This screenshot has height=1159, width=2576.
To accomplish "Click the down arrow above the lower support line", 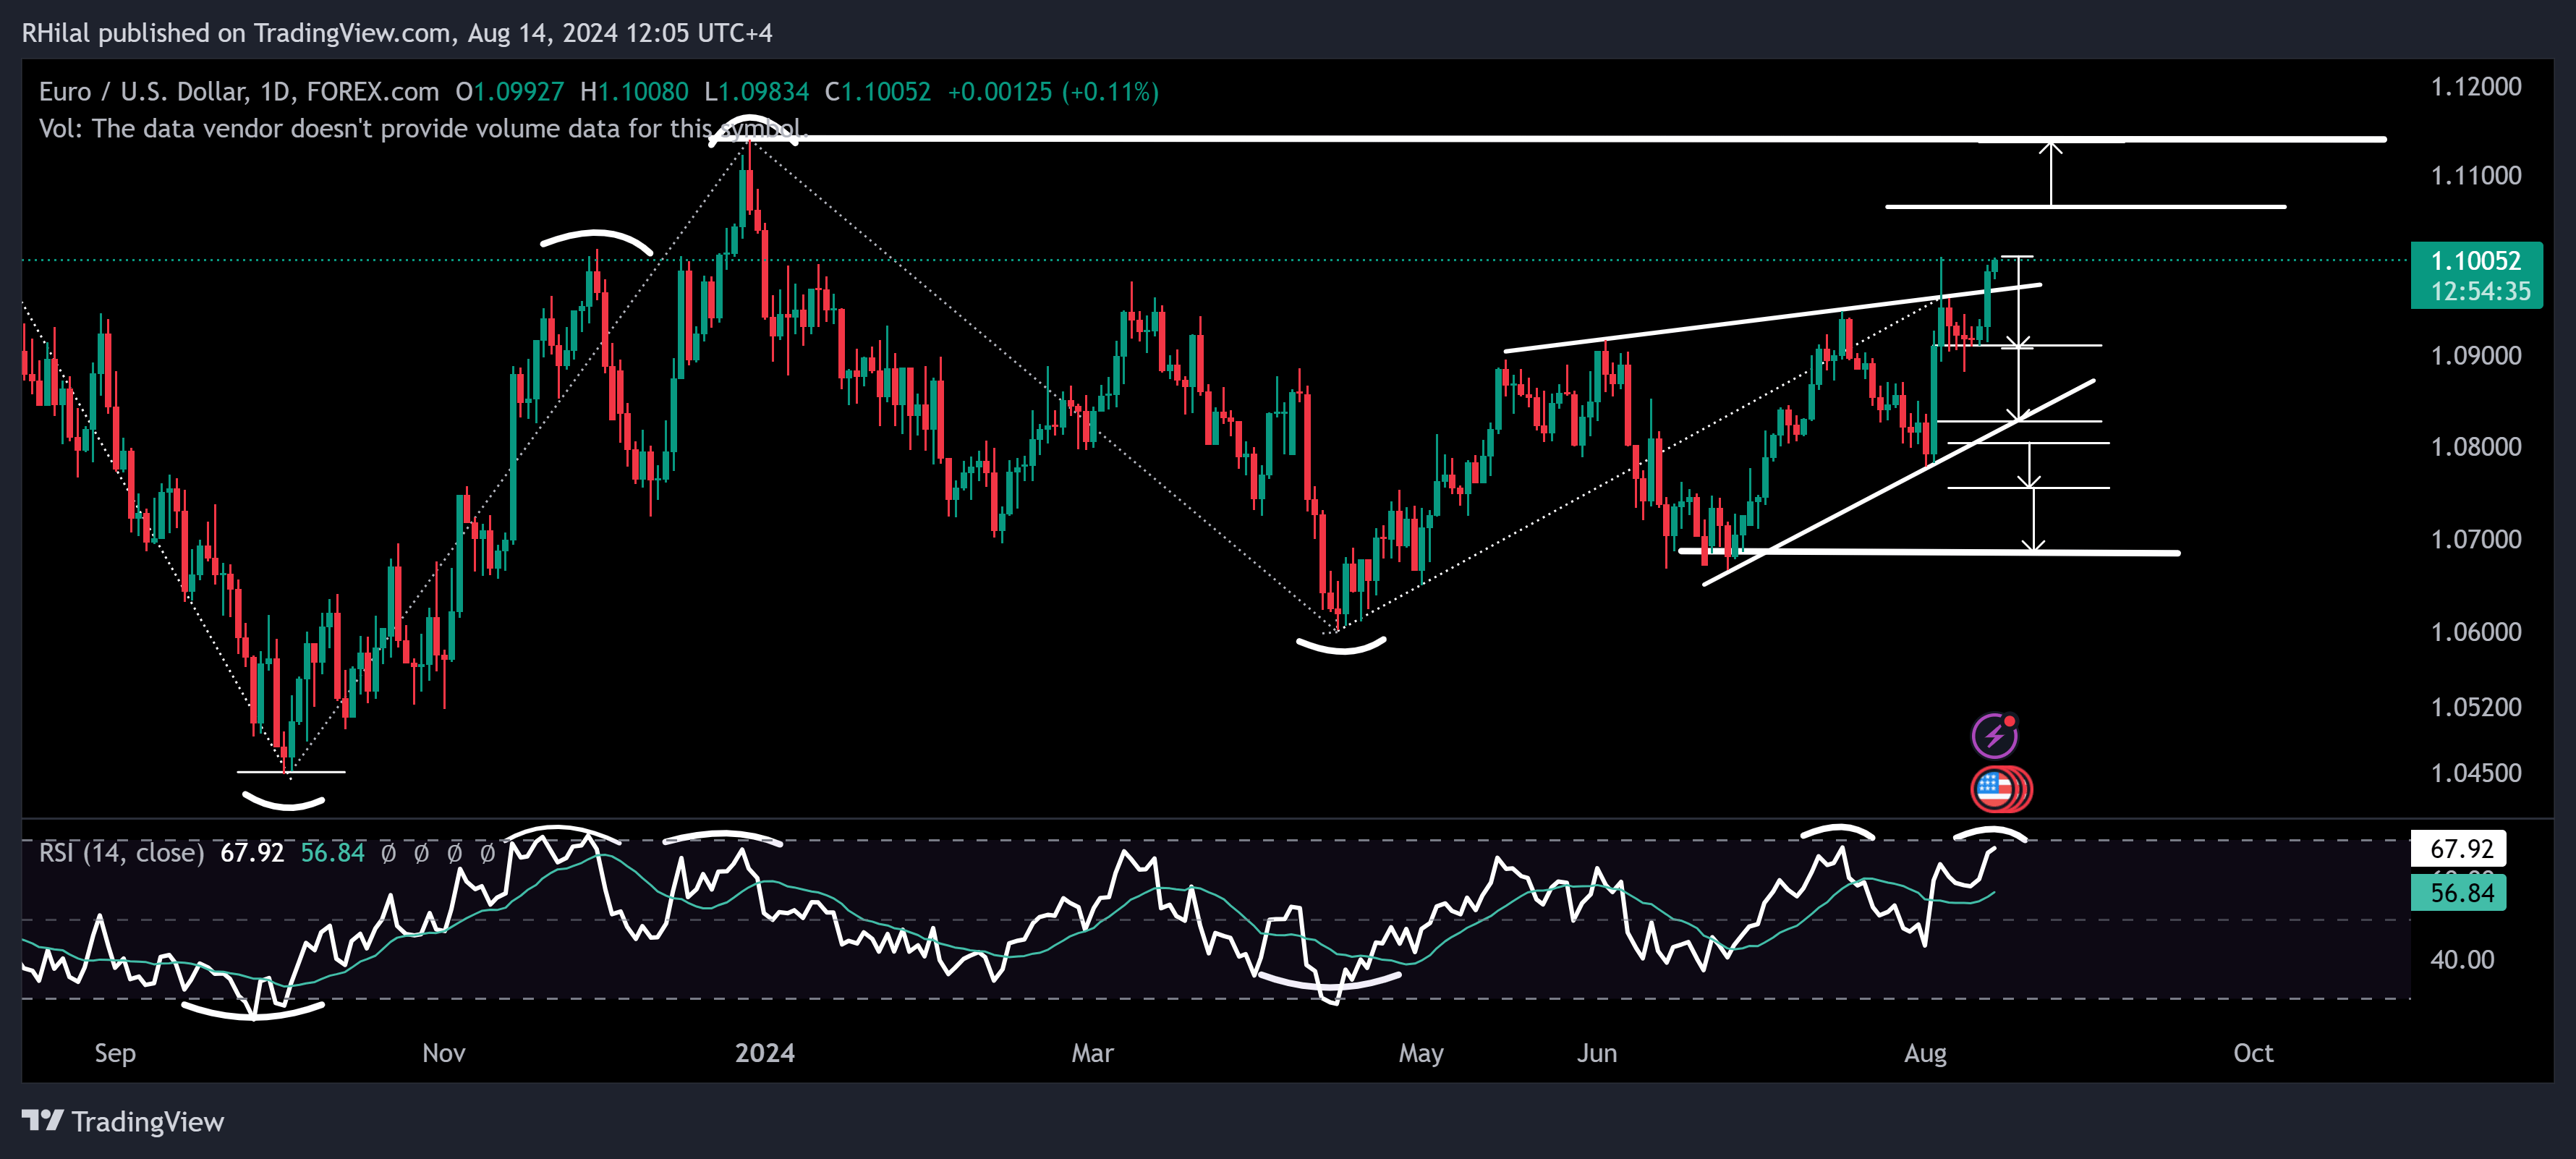I will coord(2033,543).
